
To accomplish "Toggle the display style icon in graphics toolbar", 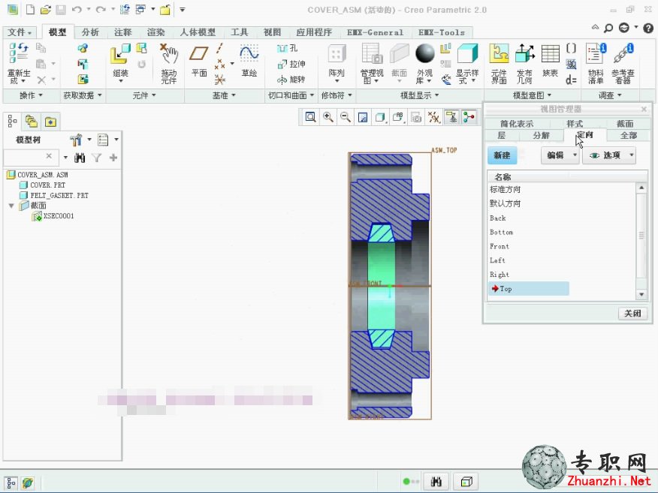I will (380, 117).
